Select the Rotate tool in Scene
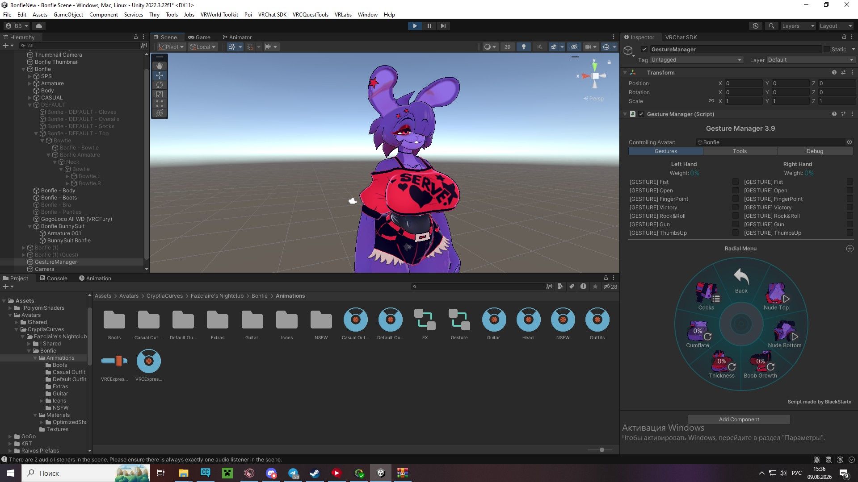 160,85
